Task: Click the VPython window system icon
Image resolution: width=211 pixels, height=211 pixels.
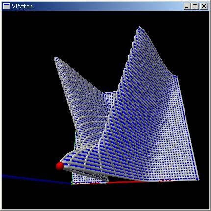Action: 6,6
